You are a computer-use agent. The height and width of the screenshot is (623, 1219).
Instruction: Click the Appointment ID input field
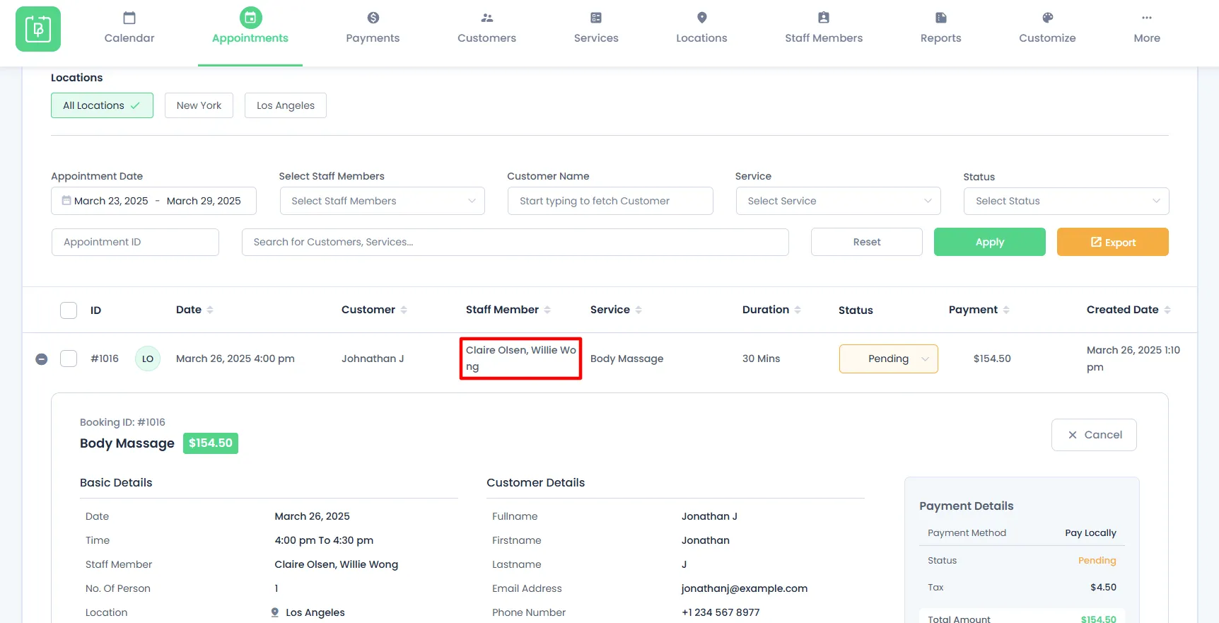point(135,242)
